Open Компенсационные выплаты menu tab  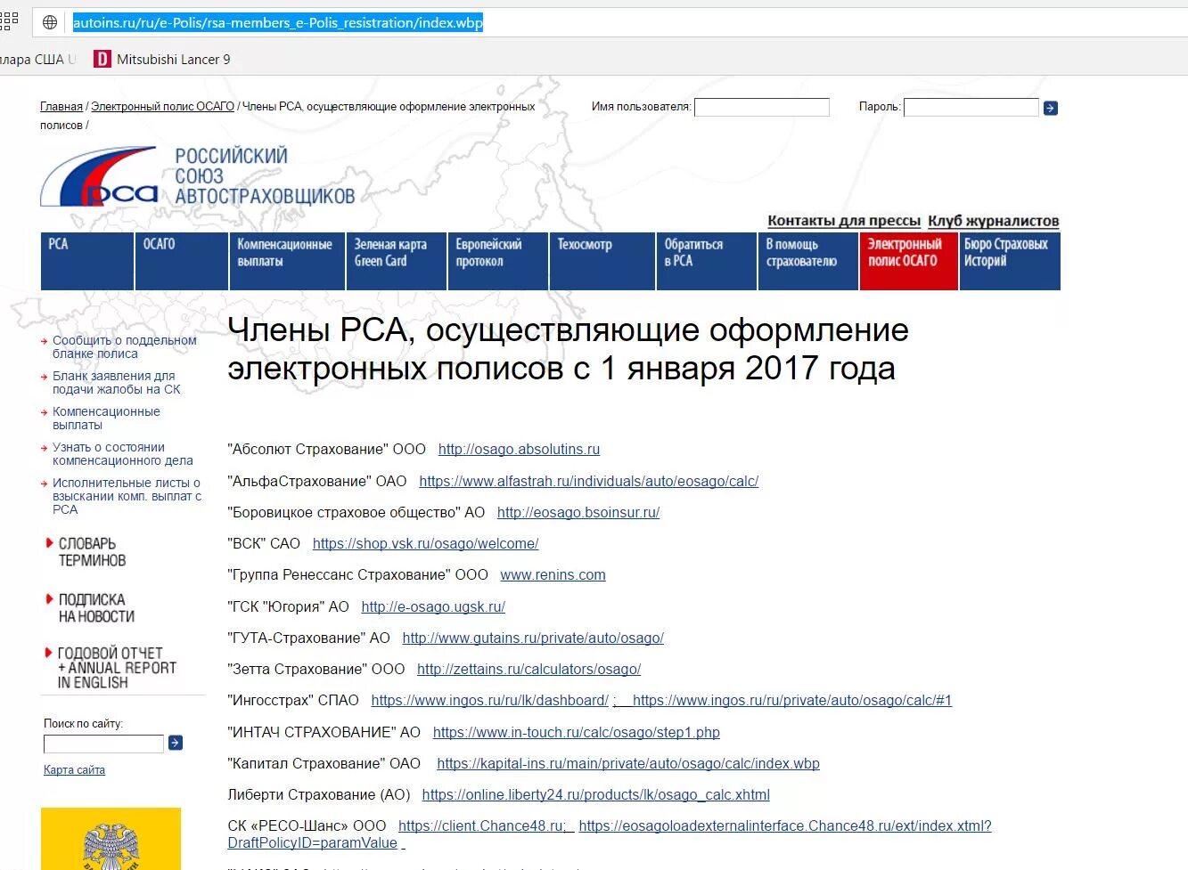[x=287, y=261]
